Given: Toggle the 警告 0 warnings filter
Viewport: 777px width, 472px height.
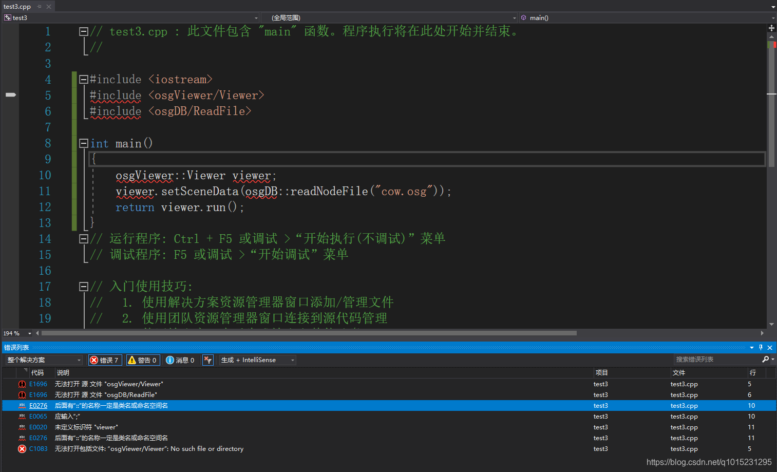Looking at the screenshot, I should 143,360.
